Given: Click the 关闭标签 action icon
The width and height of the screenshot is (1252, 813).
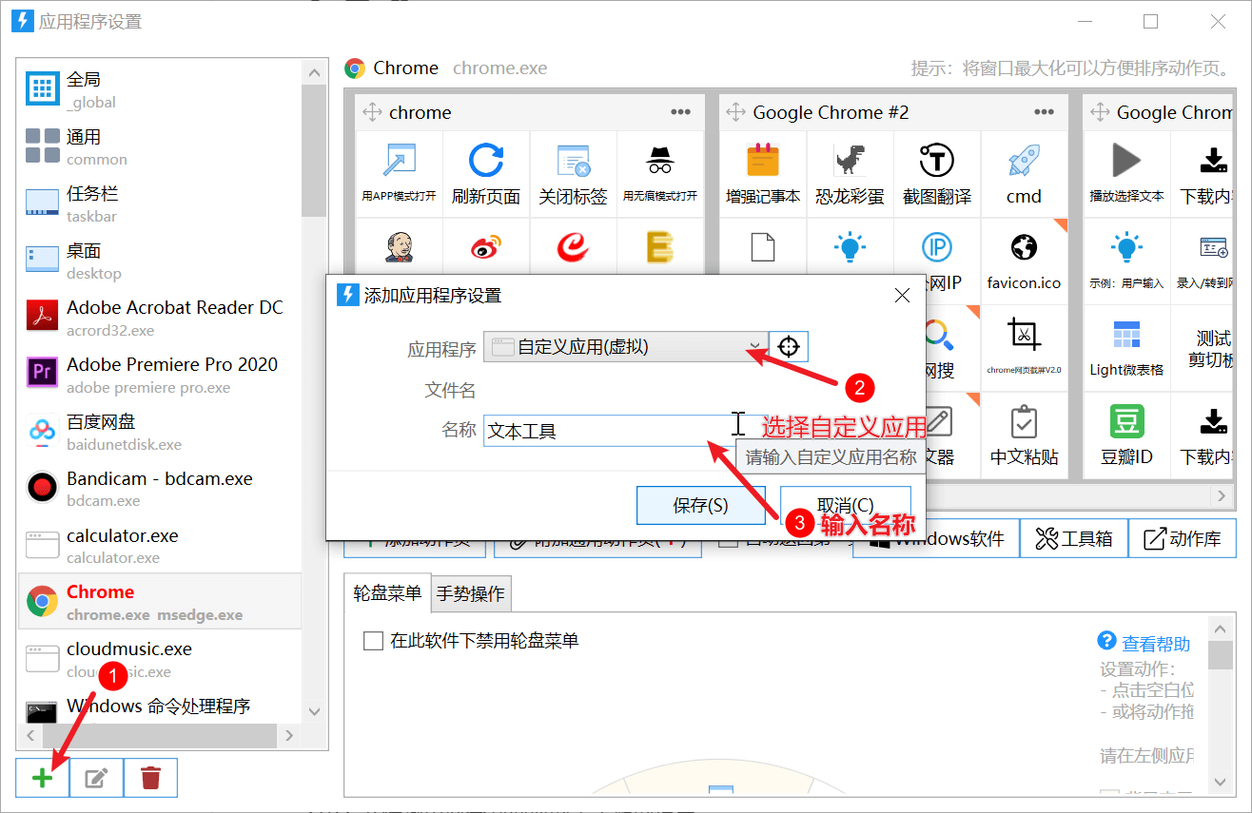Looking at the screenshot, I should click(x=573, y=174).
